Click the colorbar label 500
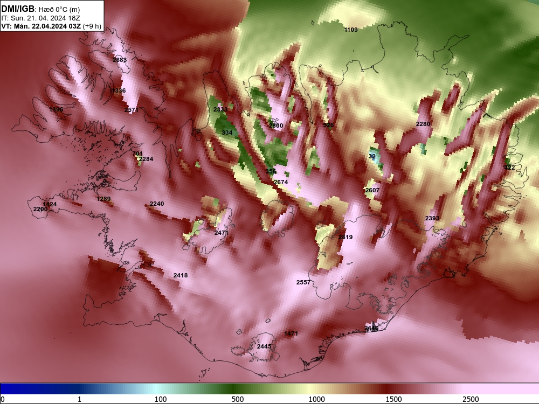Screen dimensions: 539x404 238,399
